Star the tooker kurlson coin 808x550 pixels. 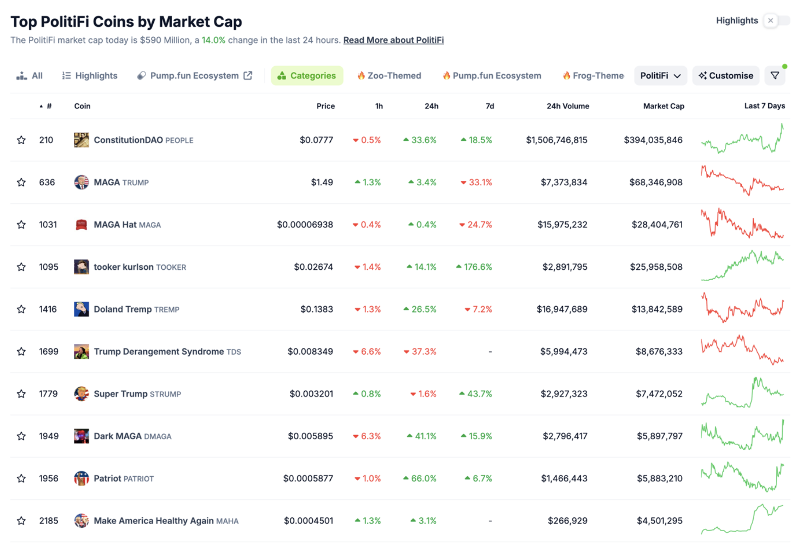pos(21,267)
